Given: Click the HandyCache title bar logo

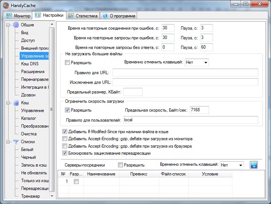Looking at the screenshot, I should click(6, 5).
